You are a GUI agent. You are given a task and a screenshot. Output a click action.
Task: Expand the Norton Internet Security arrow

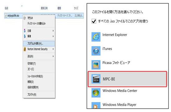(53, 49)
